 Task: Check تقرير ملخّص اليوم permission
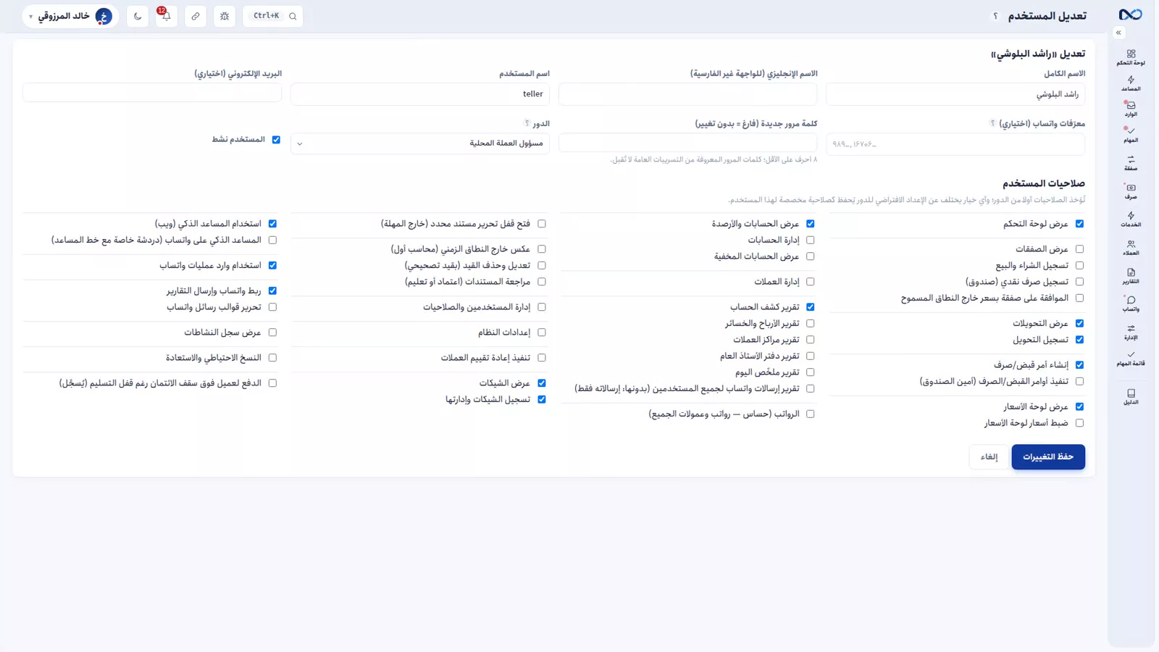click(x=810, y=372)
